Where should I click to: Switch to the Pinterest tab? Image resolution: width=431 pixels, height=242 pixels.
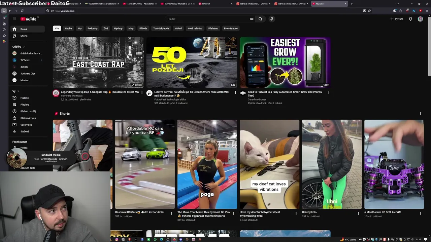pyautogui.click(x=215, y=4)
